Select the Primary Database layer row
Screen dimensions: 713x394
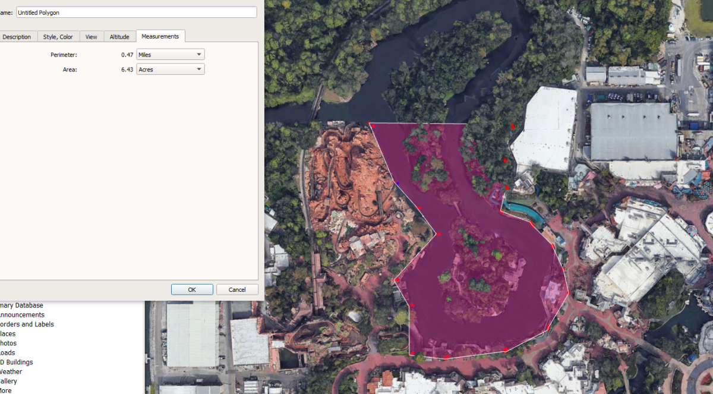[x=21, y=305]
